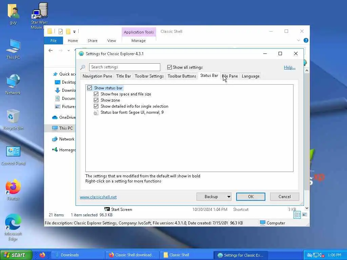
Task: Open www.classicshell.net link
Action: [x=98, y=197]
